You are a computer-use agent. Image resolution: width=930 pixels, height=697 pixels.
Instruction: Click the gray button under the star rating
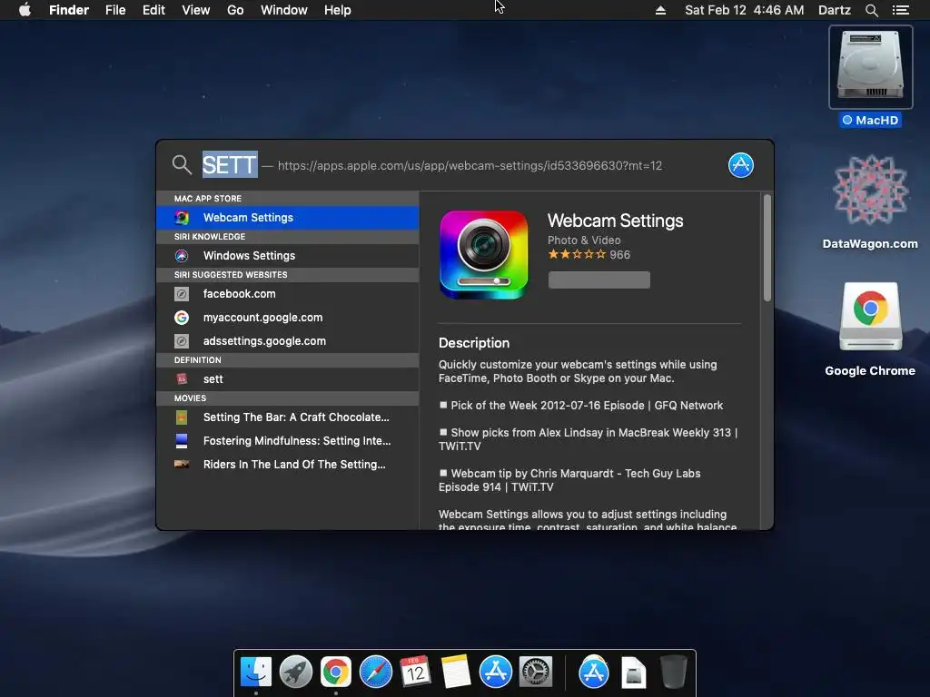(x=599, y=280)
